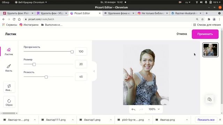This screenshot has height=125, width=223.
Task: Open the Обзор activities overview
Action: point(6,2)
